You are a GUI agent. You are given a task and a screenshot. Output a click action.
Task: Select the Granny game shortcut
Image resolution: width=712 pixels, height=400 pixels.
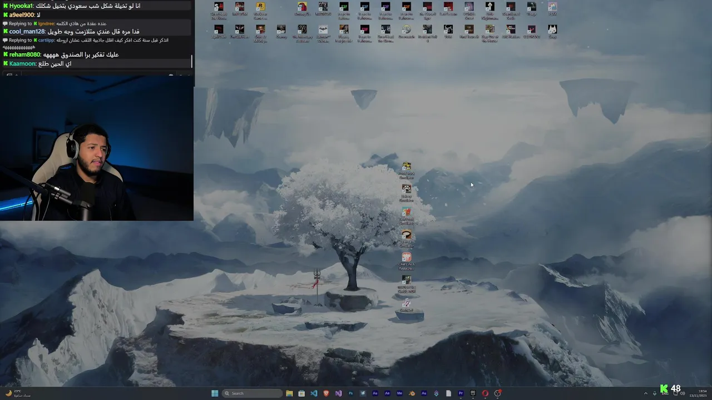[x=281, y=32]
